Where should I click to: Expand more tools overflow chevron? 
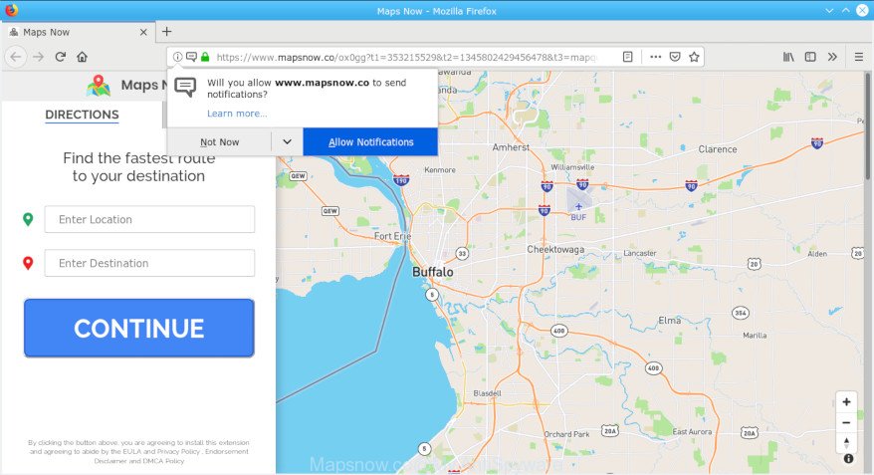(x=832, y=57)
